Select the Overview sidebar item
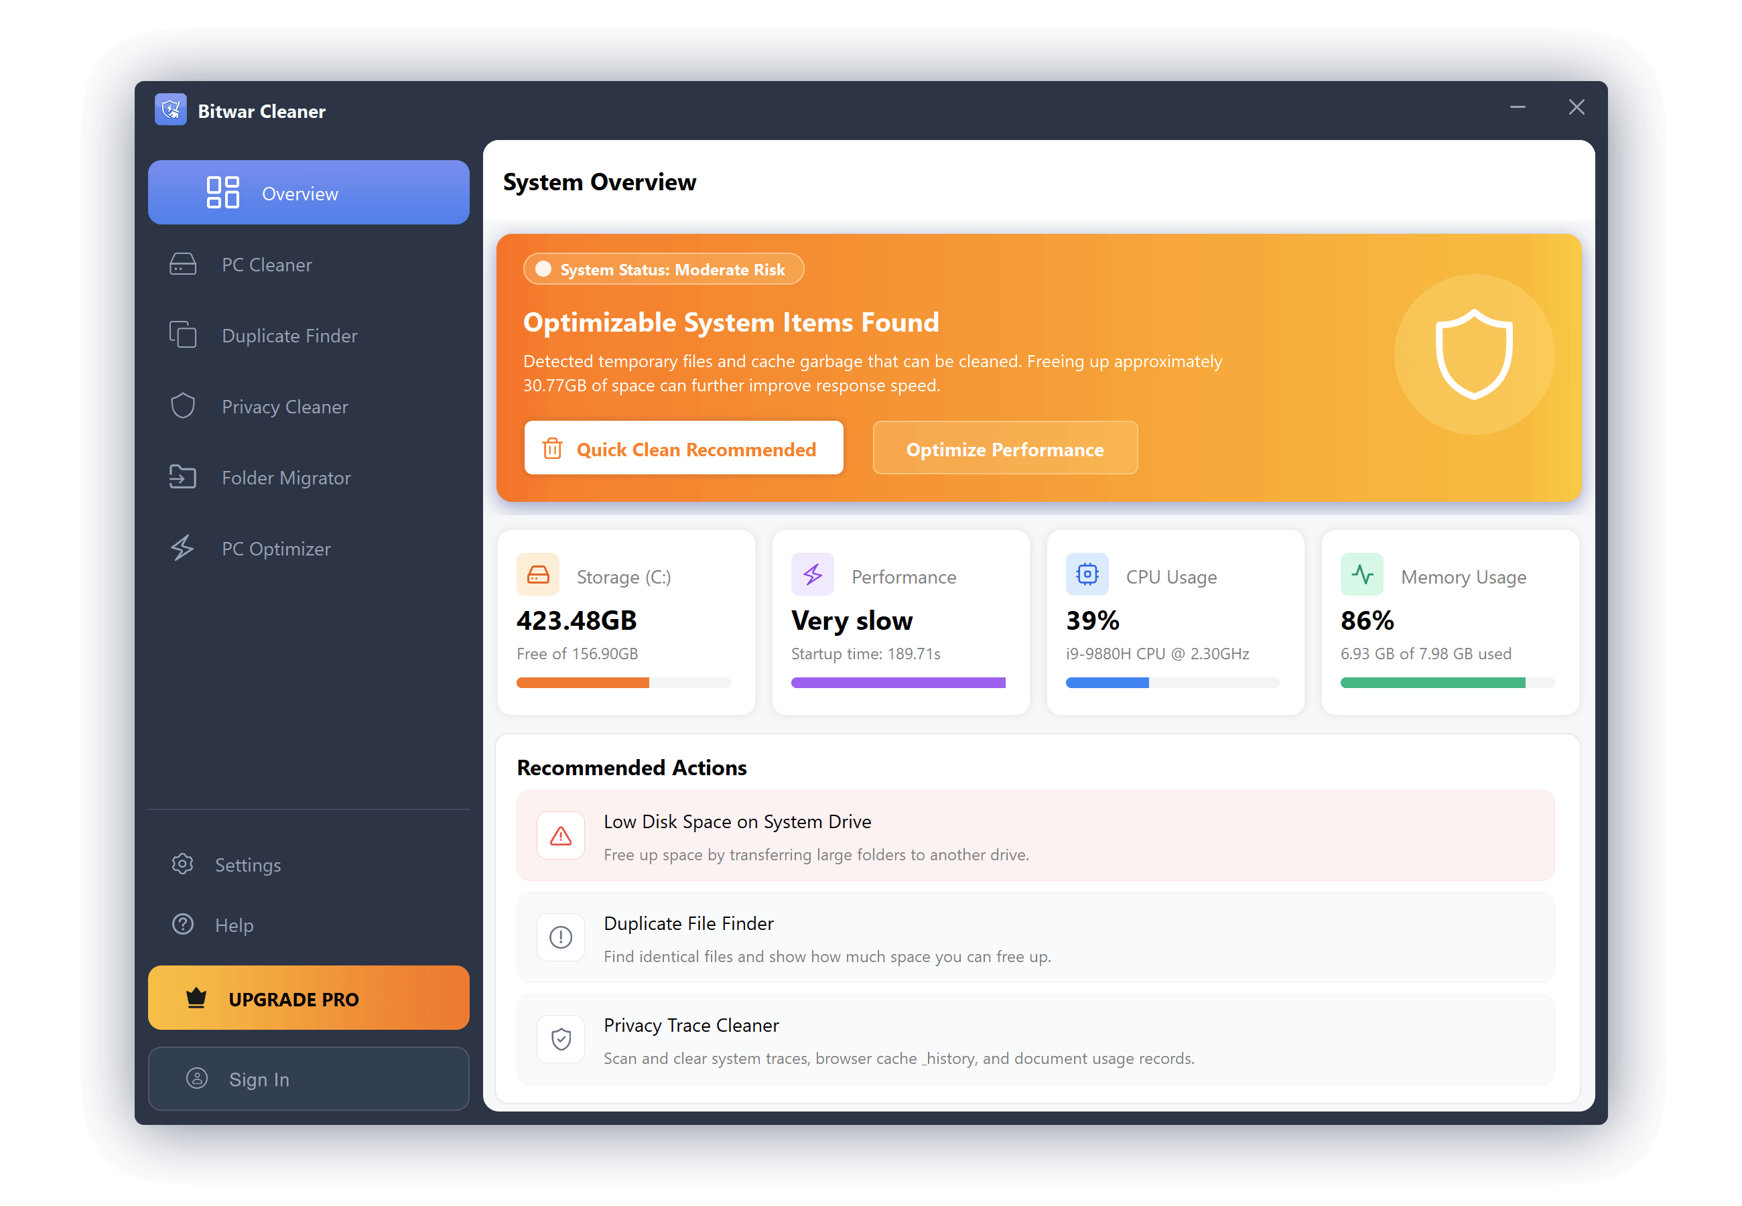1742x1206 pixels. coord(309,193)
